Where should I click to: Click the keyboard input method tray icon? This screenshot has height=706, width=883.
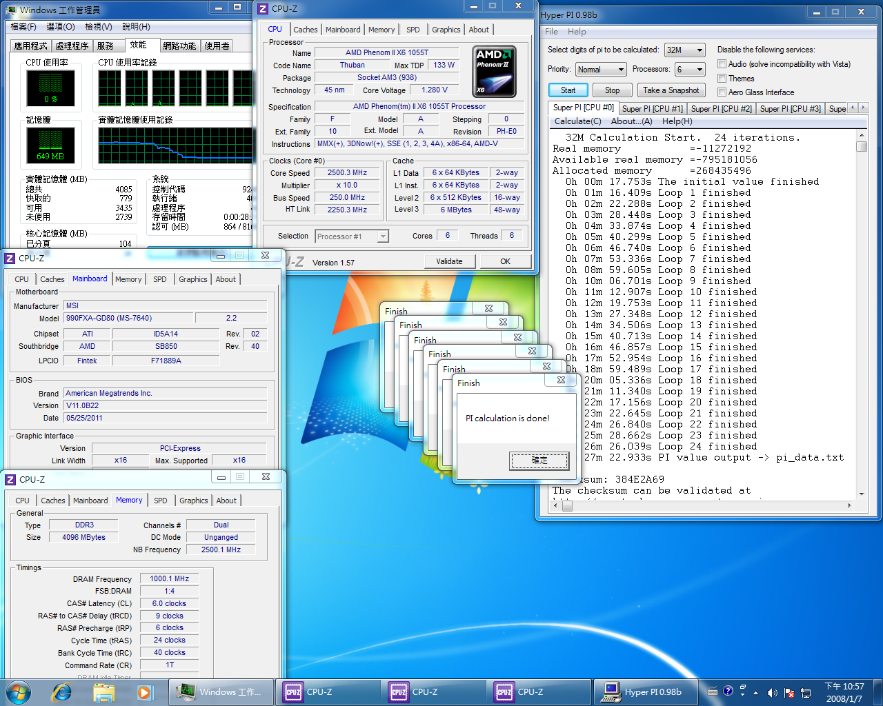[713, 692]
